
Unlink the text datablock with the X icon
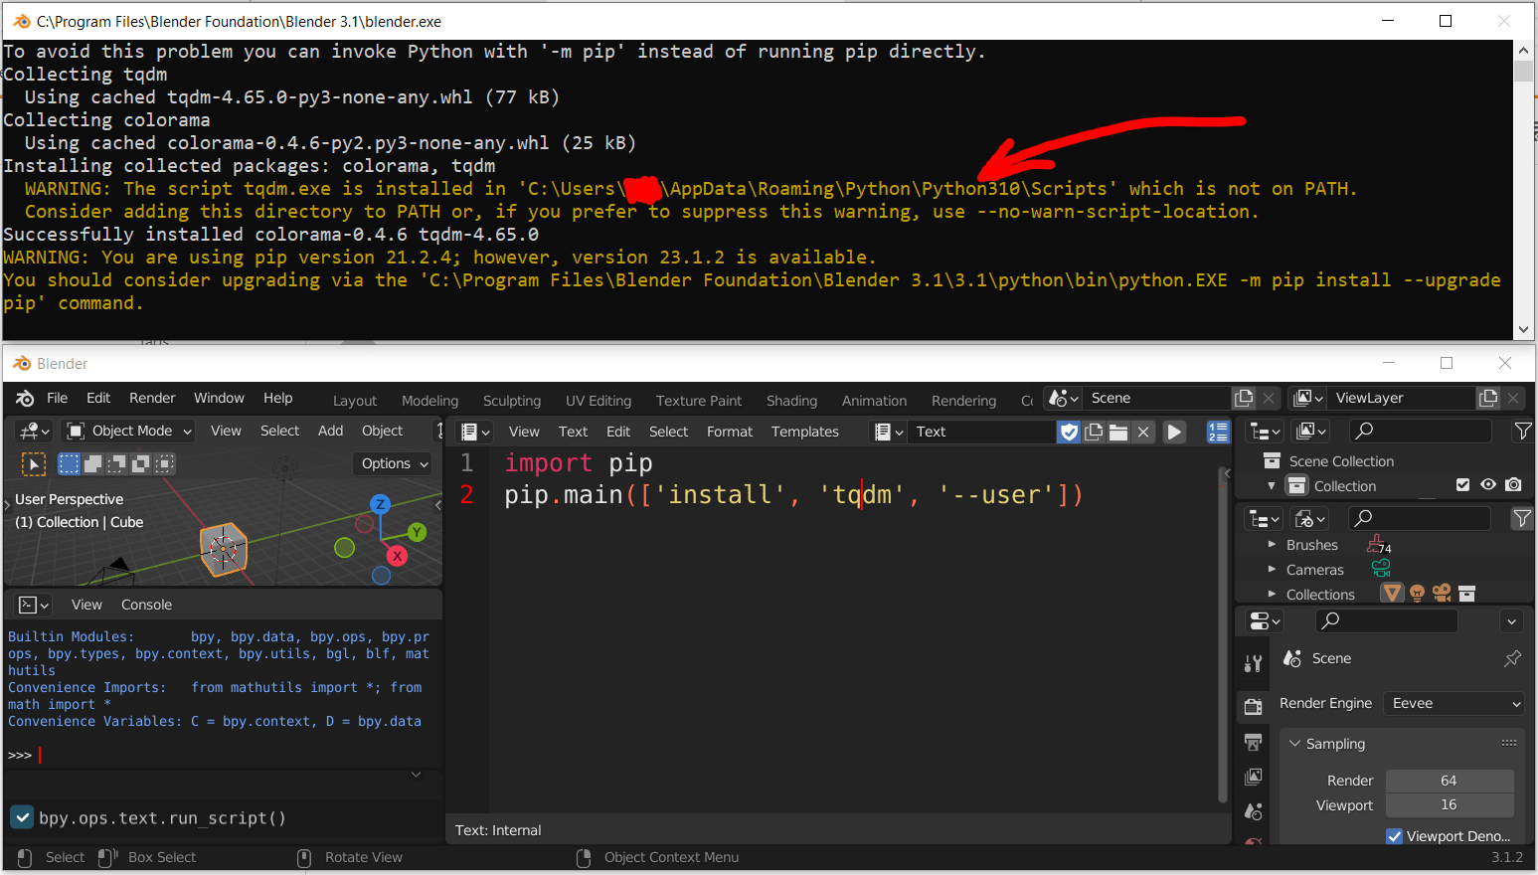pos(1141,432)
